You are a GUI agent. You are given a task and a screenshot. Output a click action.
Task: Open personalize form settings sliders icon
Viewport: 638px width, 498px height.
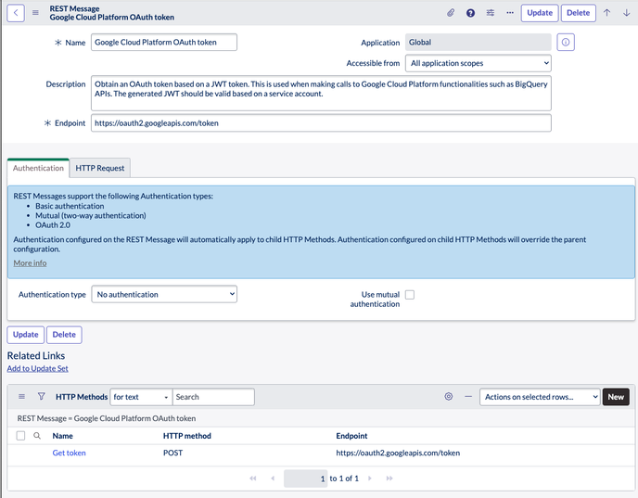click(491, 13)
